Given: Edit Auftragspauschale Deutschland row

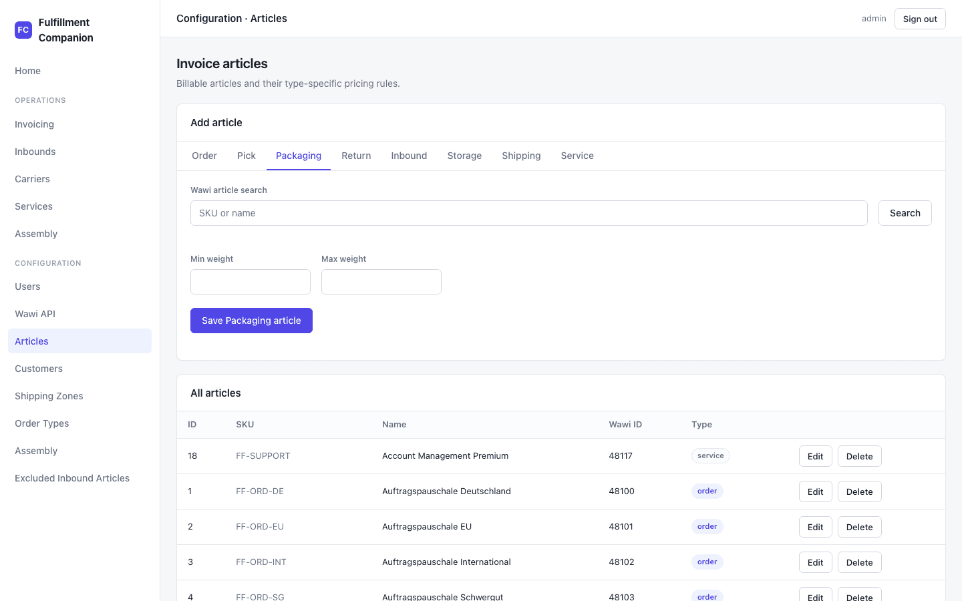Looking at the screenshot, I should coord(816,491).
